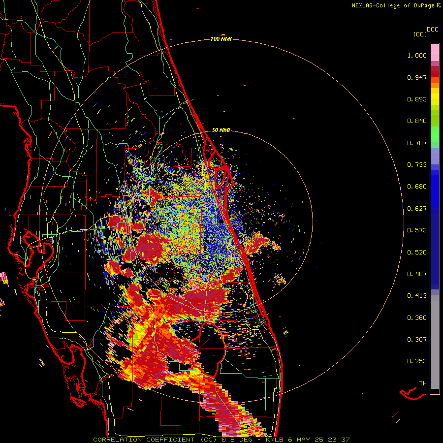Screen dimensions: 443x443
Task: Click the 100 NMI range ring label
Action: pos(221,39)
